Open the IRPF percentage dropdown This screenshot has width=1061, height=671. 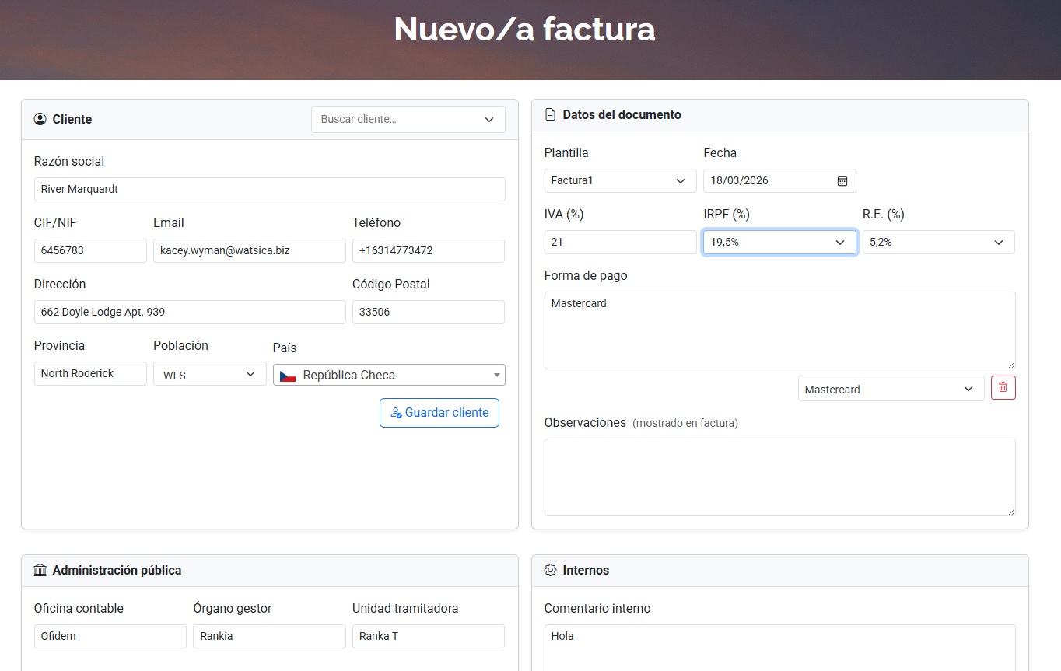(779, 242)
